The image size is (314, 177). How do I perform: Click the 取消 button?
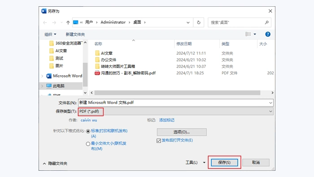coord(256,162)
